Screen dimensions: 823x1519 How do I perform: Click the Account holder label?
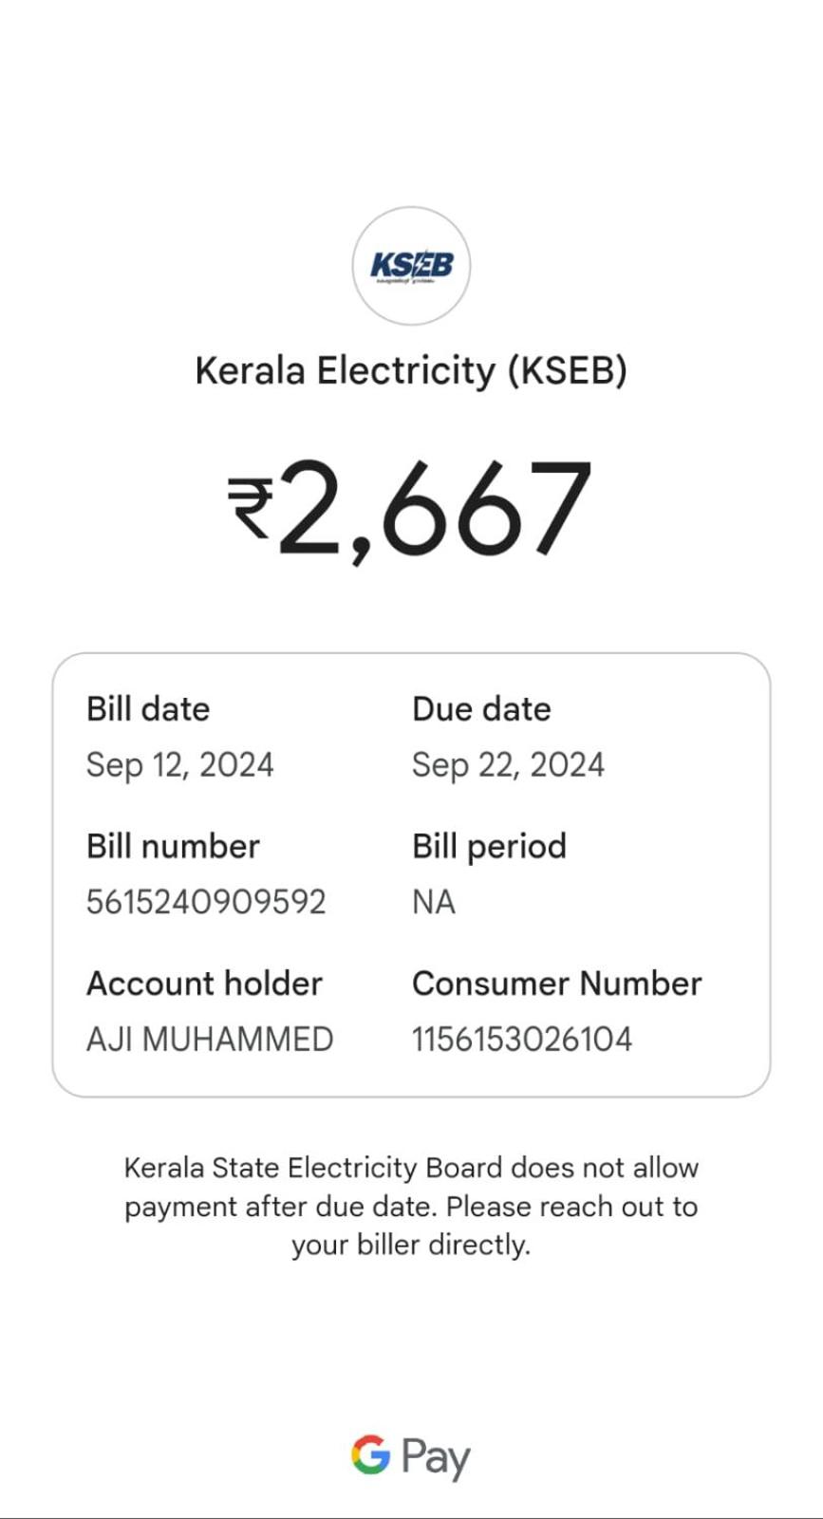click(x=204, y=984)
